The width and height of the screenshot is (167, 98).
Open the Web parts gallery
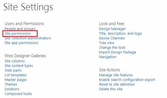coord(13,70)
